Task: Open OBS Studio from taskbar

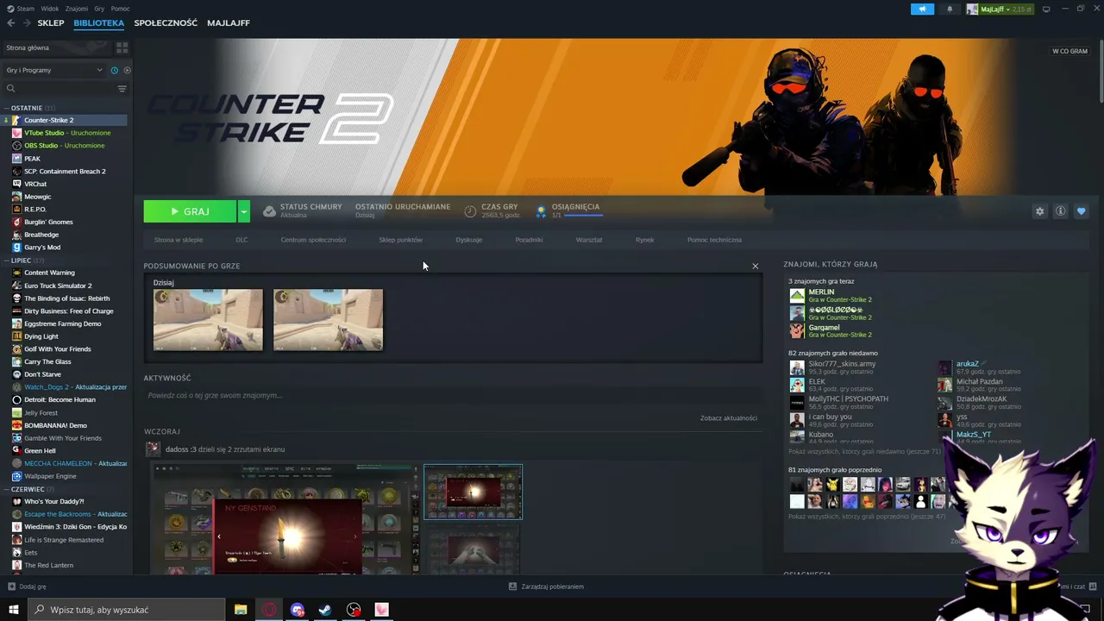Action: pos(354,610)
